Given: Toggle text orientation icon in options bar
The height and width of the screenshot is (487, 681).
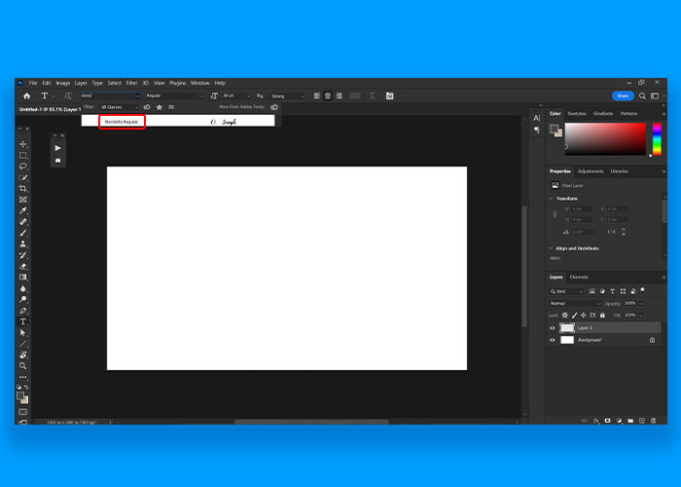Looking at the screenshot, I should [68, 95].
